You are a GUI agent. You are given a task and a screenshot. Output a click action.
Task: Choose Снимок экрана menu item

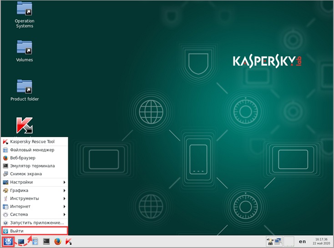click(35, 174)
